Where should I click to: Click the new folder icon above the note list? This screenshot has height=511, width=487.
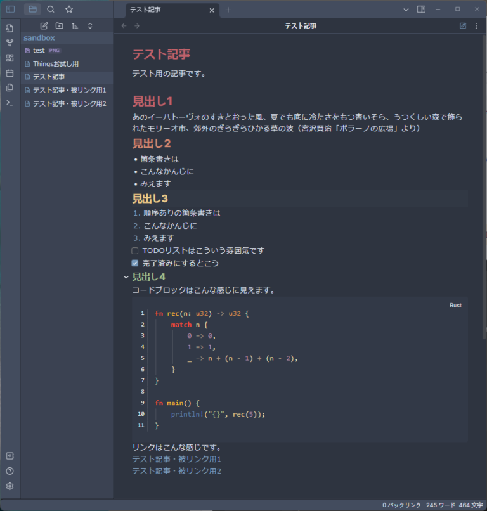[60, 25]
